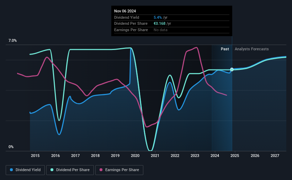The height and width of the screenshot is (180, 292).
Task: Toggle the Earnings Per Share legend button
Action: (119, 170)
